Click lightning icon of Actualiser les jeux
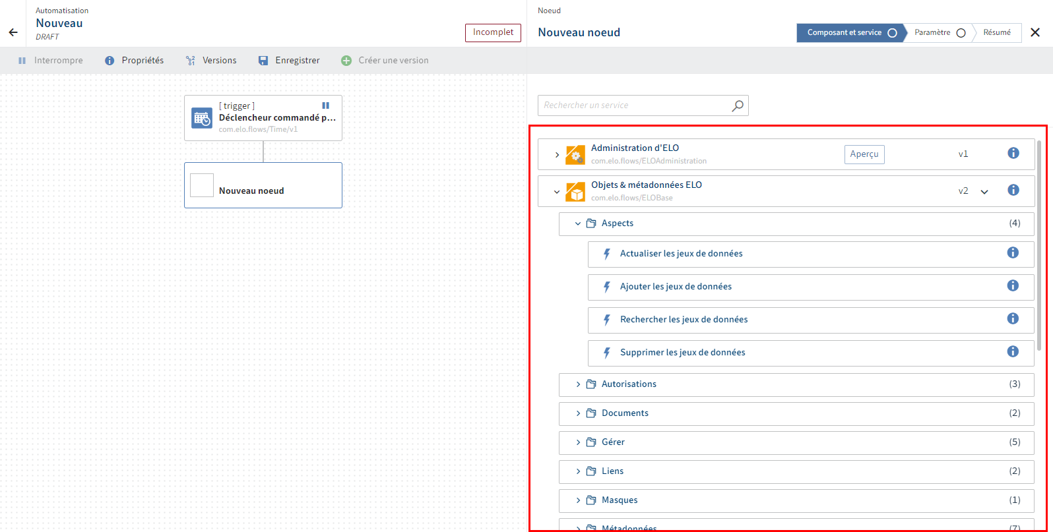Viewport: 1053px width, 532px height. tap(608, 254)
